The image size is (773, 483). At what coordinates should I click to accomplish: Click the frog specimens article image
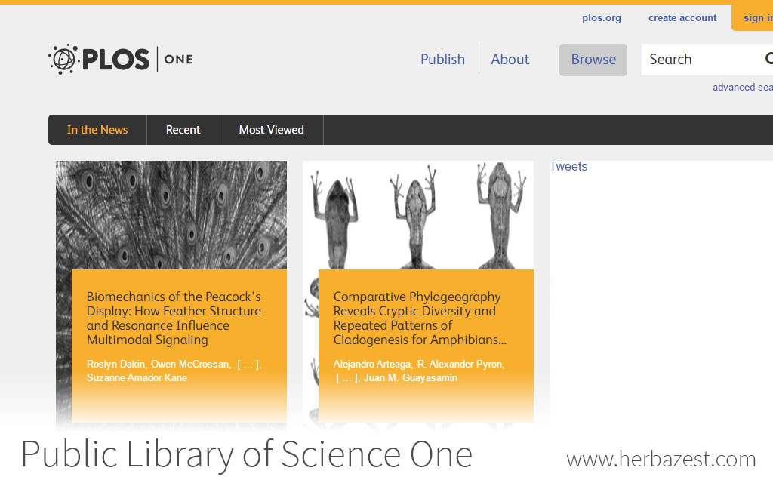417,214
